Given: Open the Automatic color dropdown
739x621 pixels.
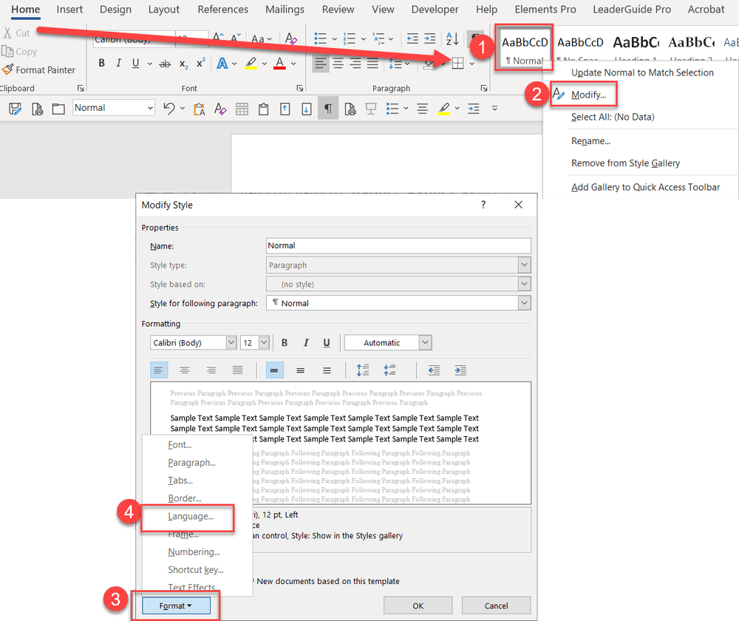Looking at the screenshot, I should [x=424, y=342].
